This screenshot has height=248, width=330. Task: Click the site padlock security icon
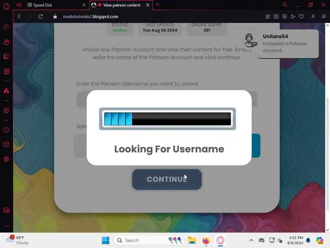[55, 16]
